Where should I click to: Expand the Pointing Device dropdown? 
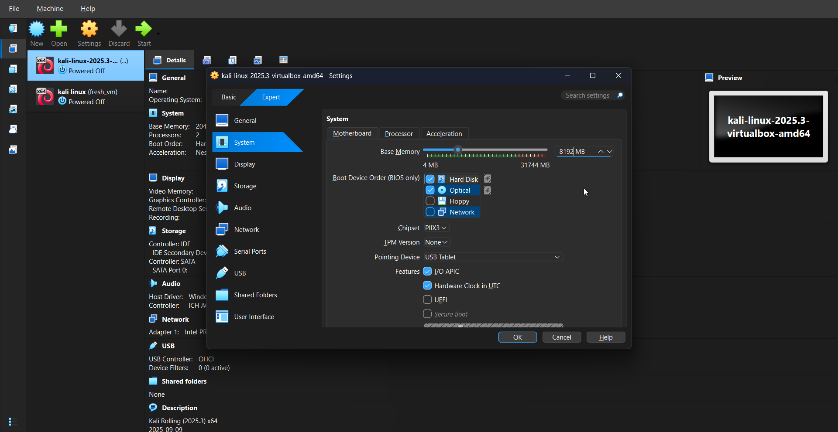(493, 257)
